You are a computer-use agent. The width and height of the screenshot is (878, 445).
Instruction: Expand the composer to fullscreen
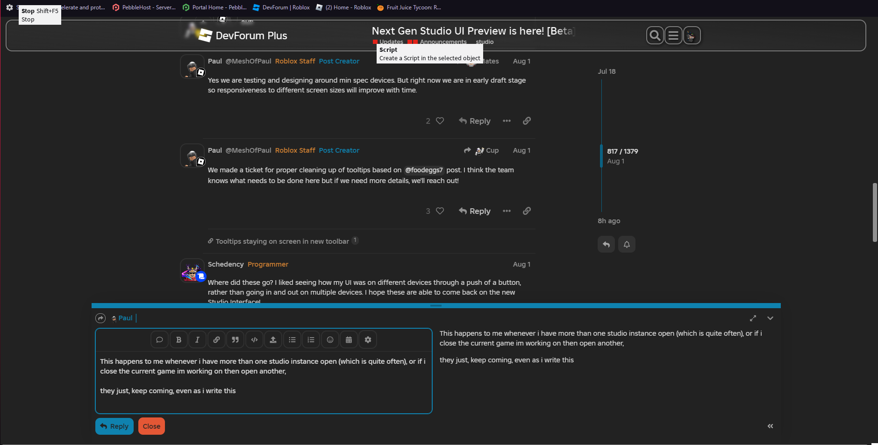752,318
